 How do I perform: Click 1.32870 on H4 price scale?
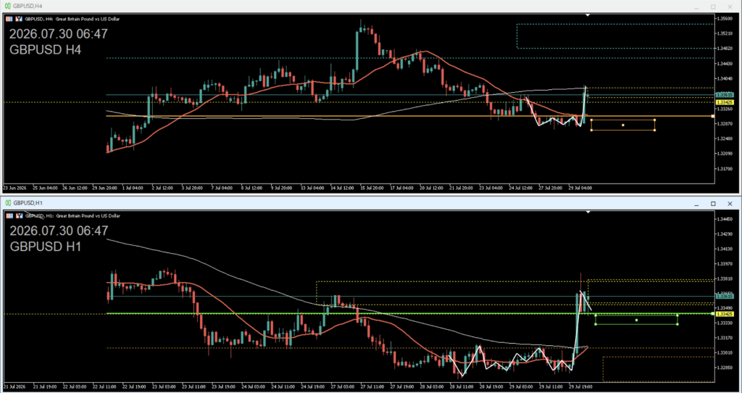point(725,123)
